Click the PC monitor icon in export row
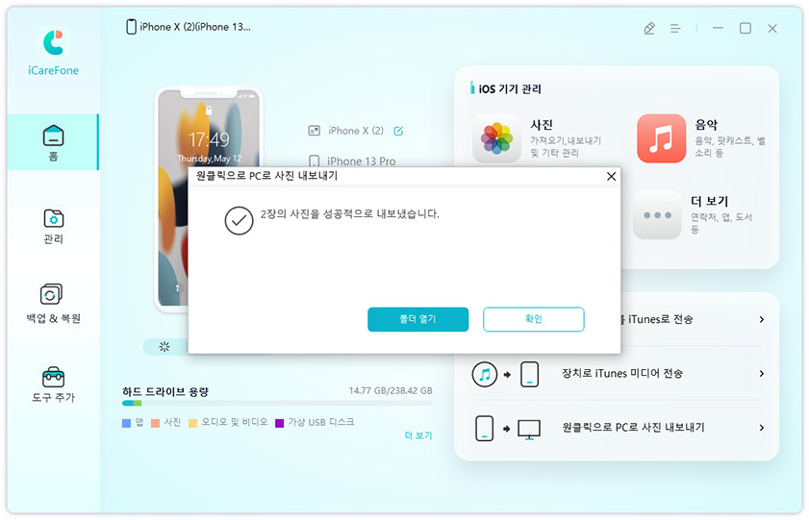This screenshot has width=809, height=520. 529,429
